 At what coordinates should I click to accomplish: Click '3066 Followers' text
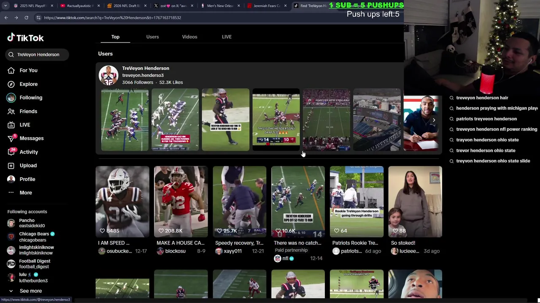pyautogui.click(x=138, y=82)
